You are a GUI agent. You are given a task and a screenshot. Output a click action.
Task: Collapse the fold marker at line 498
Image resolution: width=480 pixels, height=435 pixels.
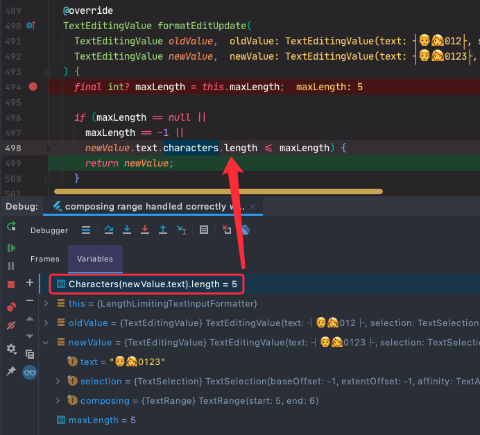[x=48, y=148]
